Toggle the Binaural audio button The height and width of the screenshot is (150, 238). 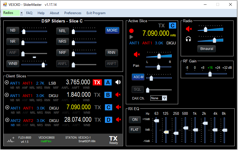click(x=207, y=49)
